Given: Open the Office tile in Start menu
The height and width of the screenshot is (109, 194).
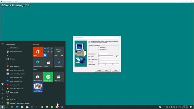Looking at the screenshot, I should [38, 52].
